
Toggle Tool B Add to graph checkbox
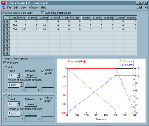click(x=42, y=99)
